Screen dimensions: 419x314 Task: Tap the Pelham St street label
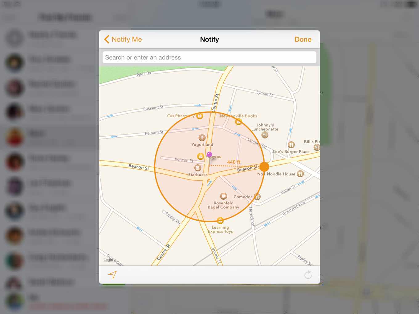(x=154, y=133)
